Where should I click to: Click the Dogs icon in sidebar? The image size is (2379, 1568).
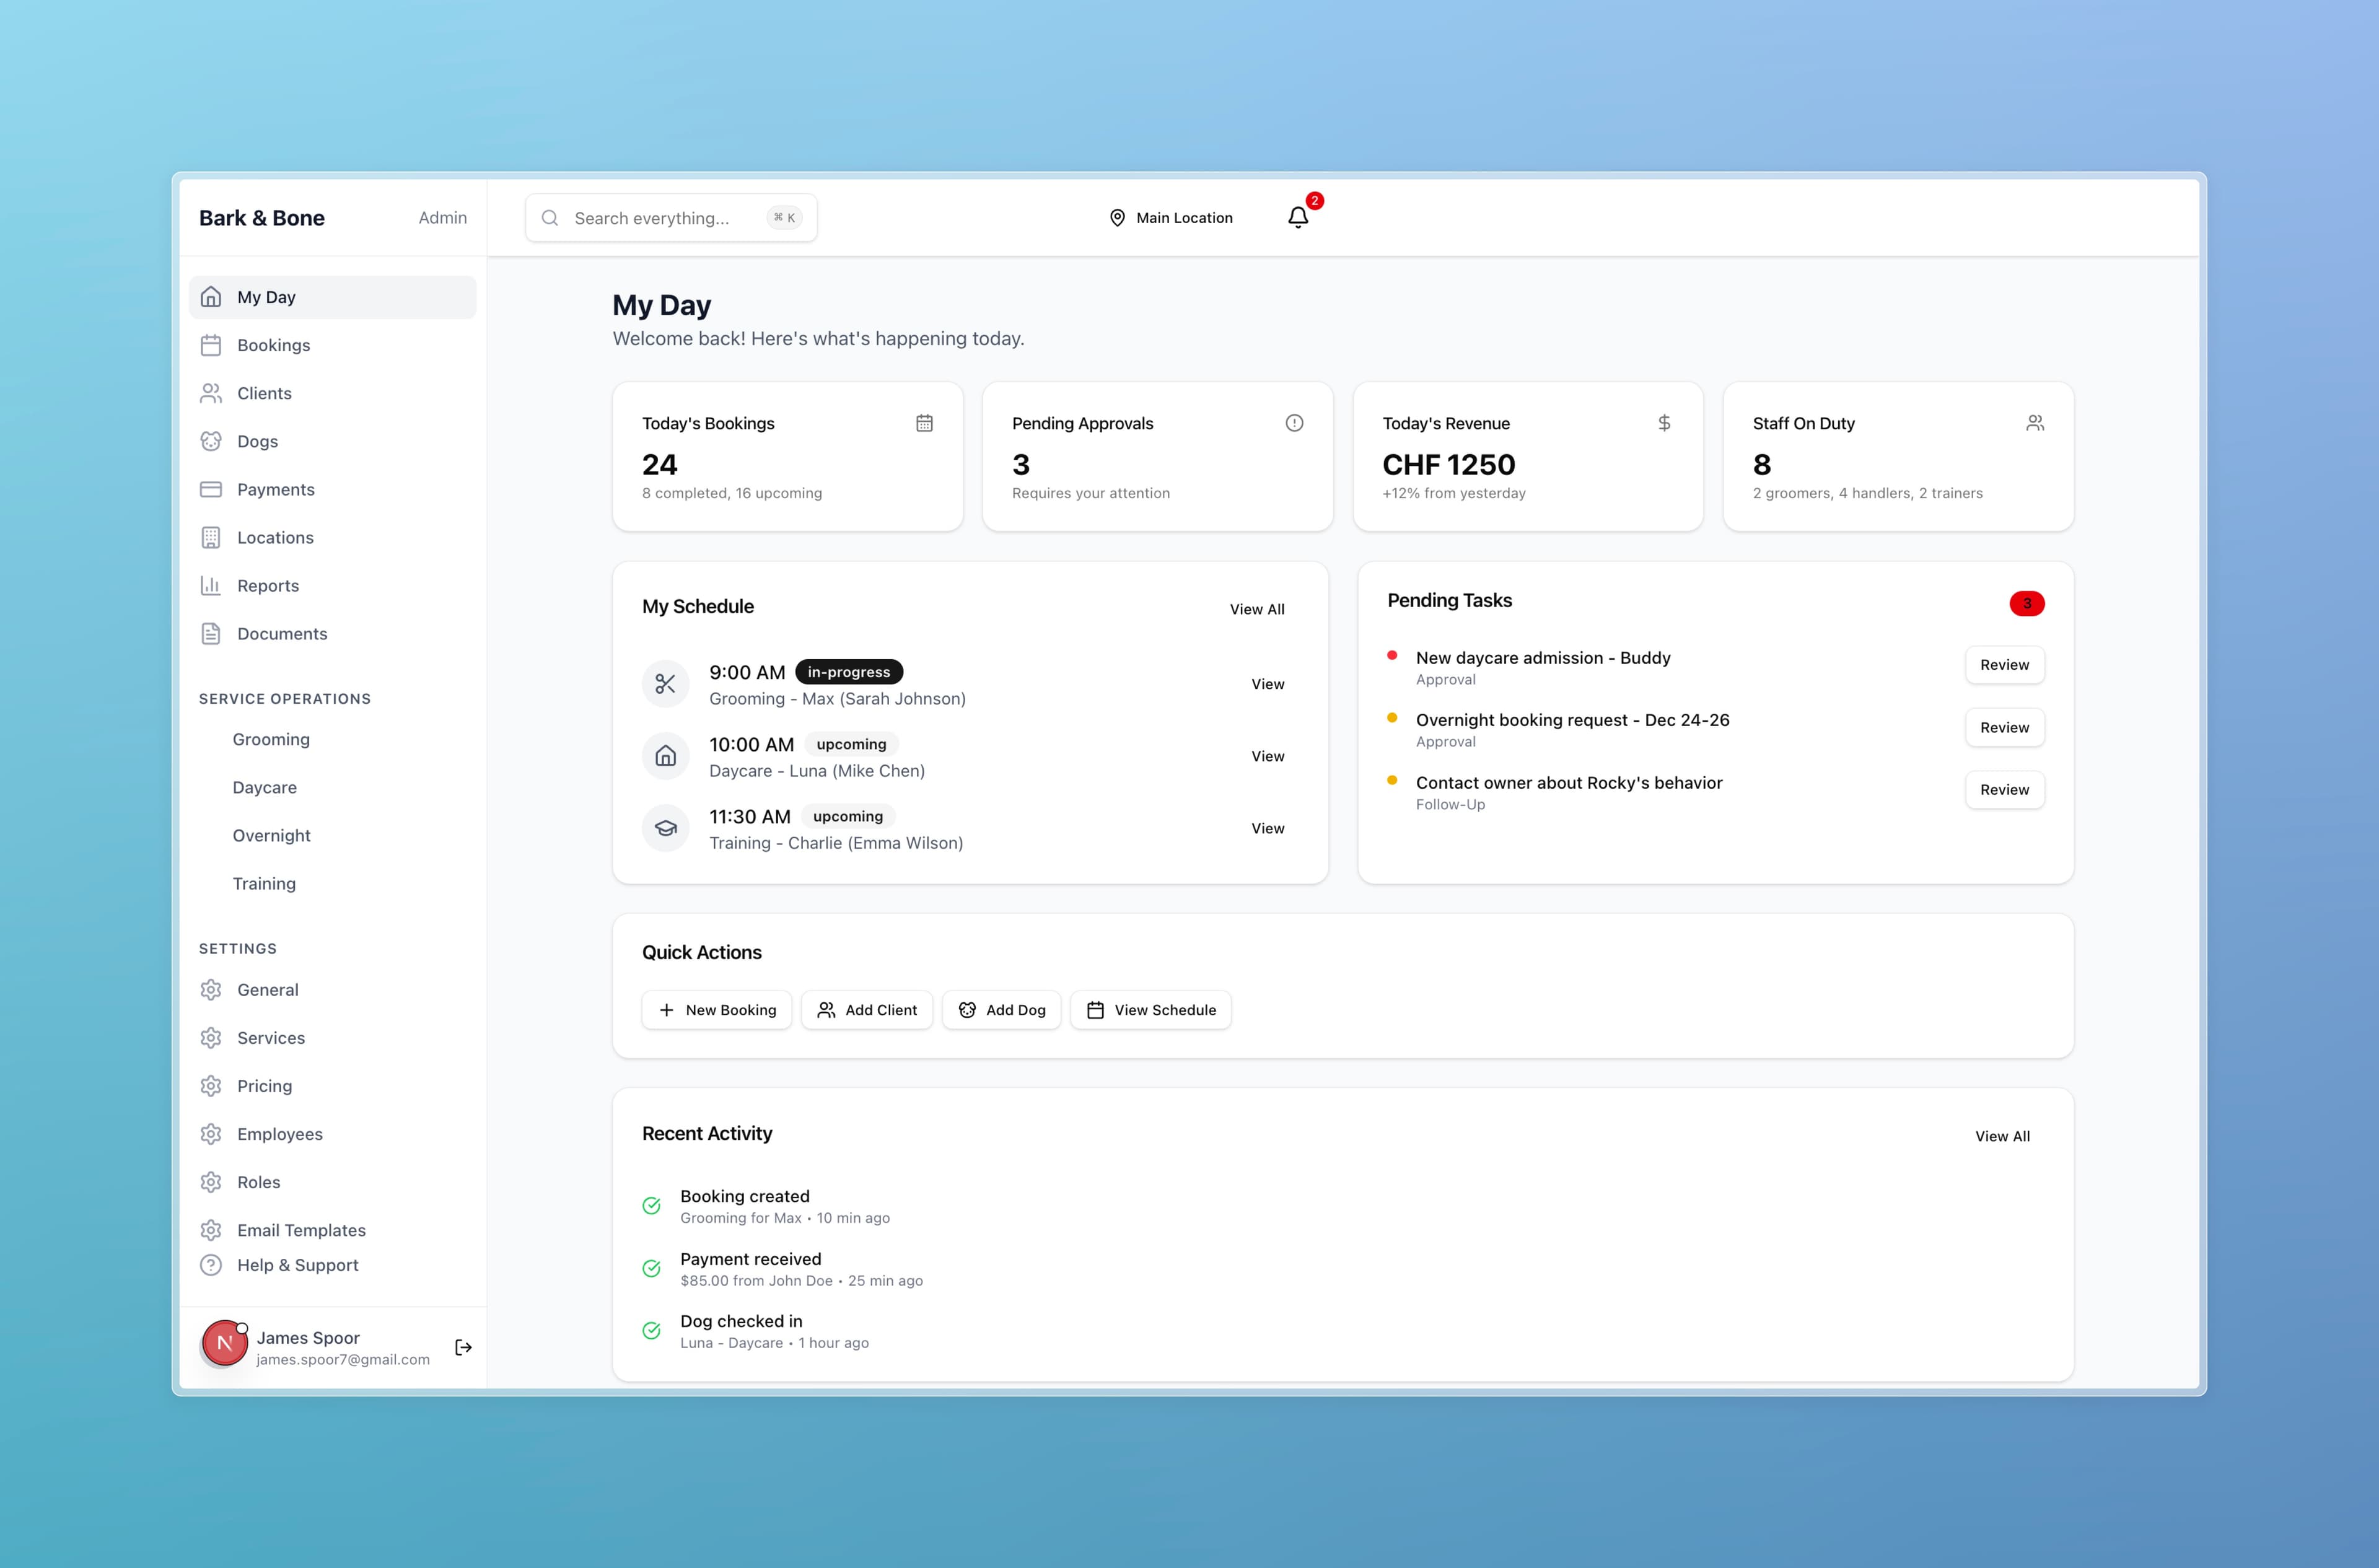211,441
